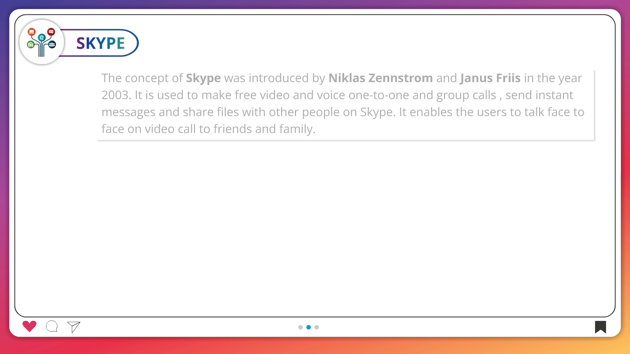Screen dimensions: 630x354
Task: Click the words 'send instant' in the paragraph
Action: point(539,95)
